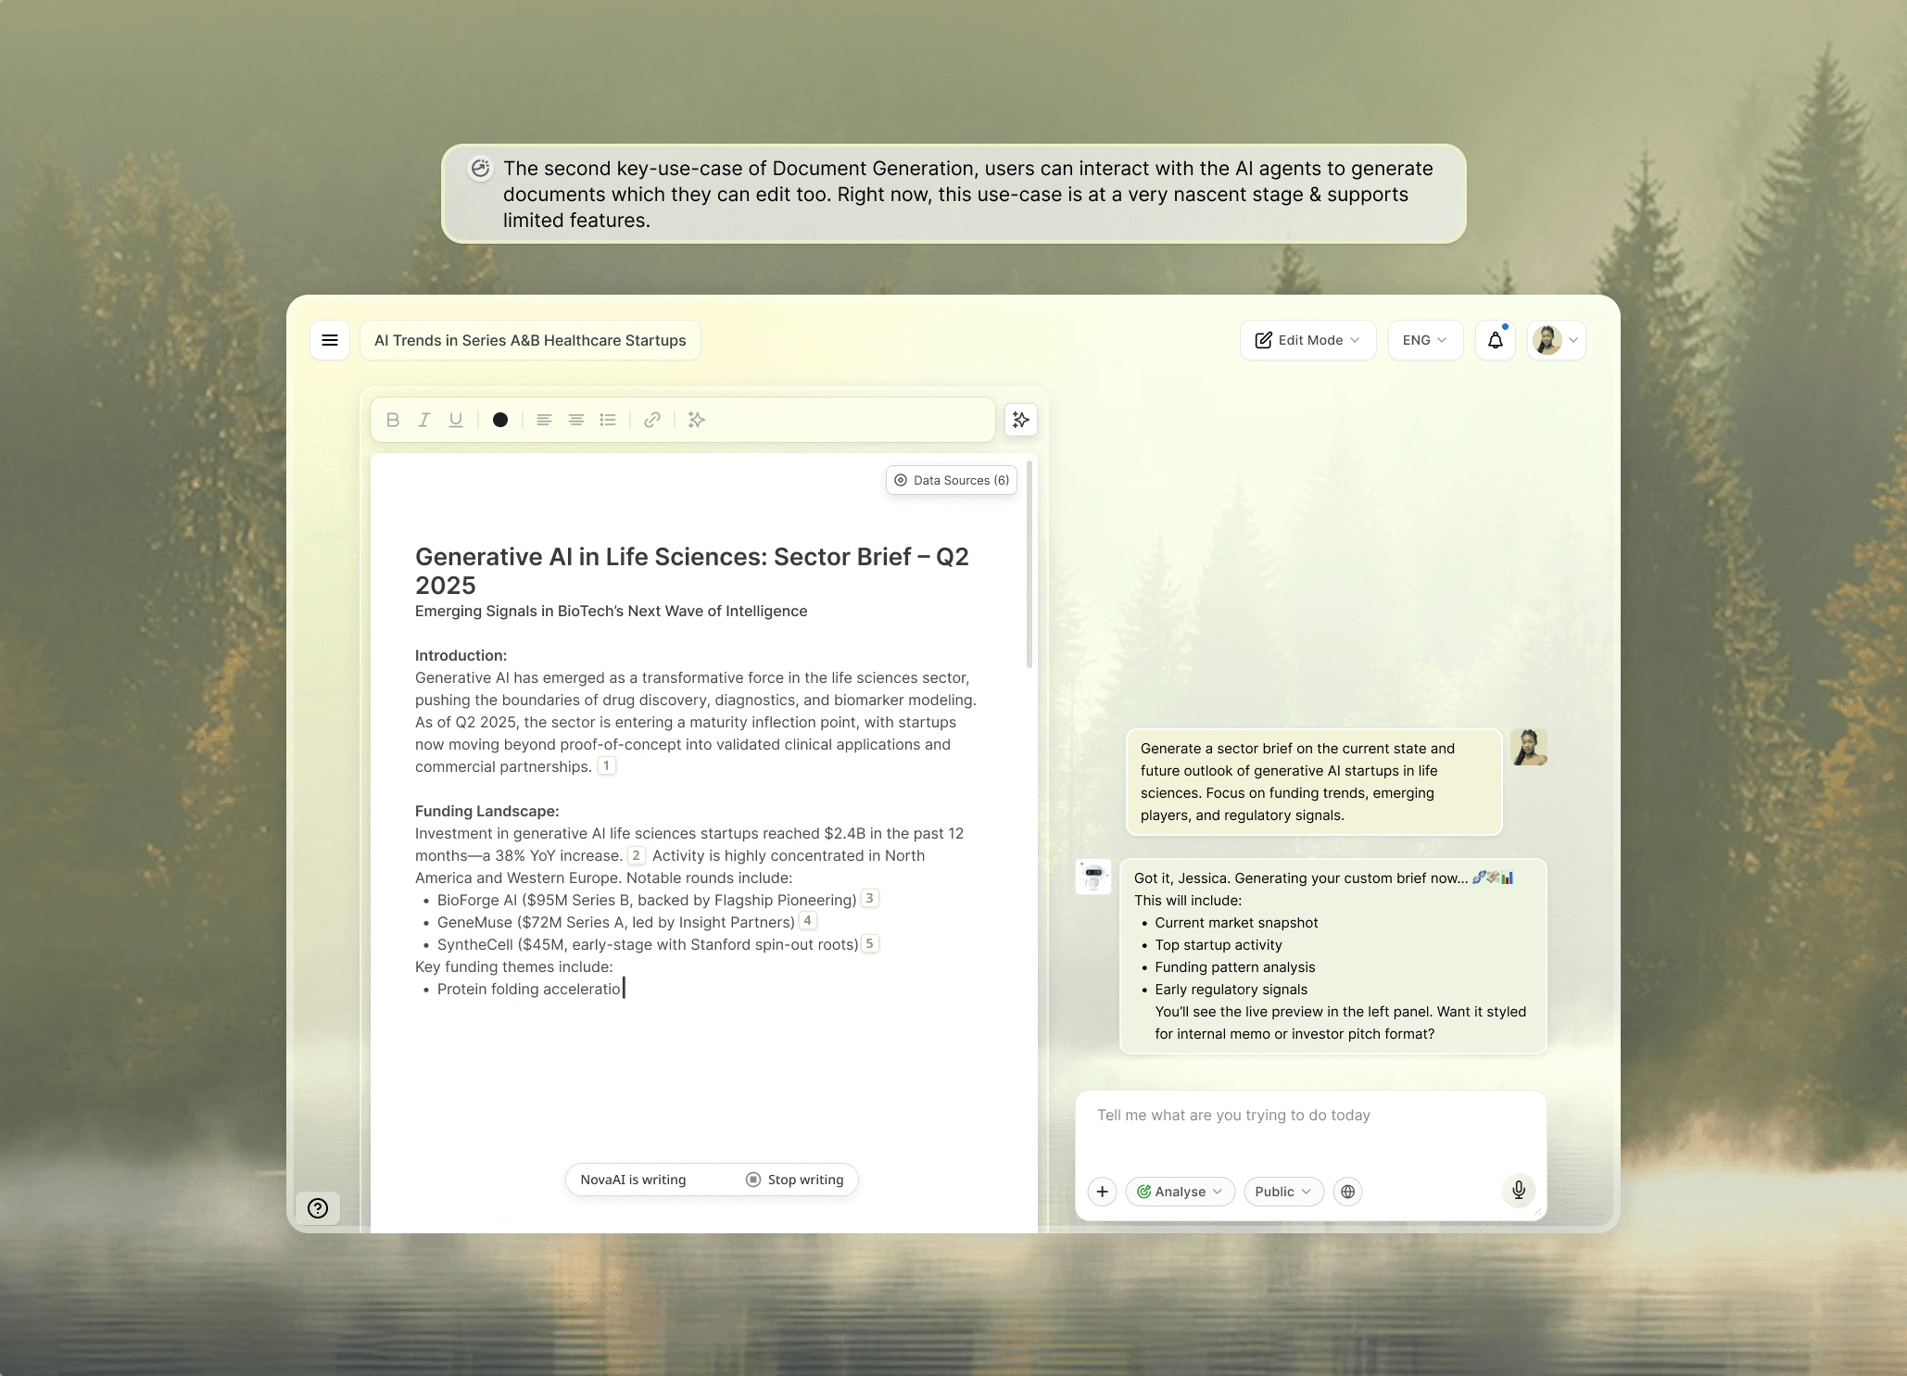Expand the Edit Mode dropdown
The image size is (1907, 1376).
pos(1307,340)
